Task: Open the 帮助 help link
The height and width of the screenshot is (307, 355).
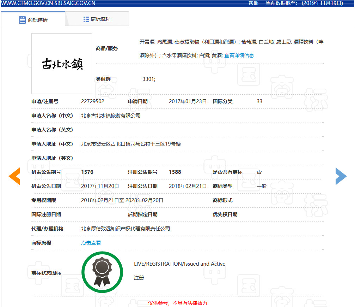Action: pyautogui.click(x=253, y=3)
